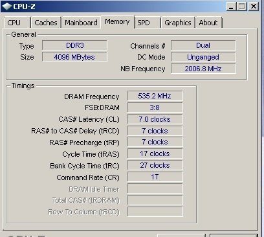
Task: Click the memory Type field DDR3
Action: (74, 45)
